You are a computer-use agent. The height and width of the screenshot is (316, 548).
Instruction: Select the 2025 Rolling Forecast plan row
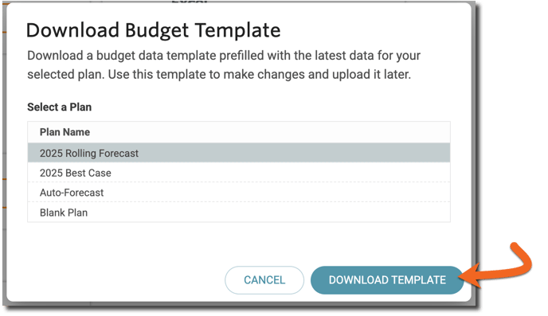pos(239,153)
